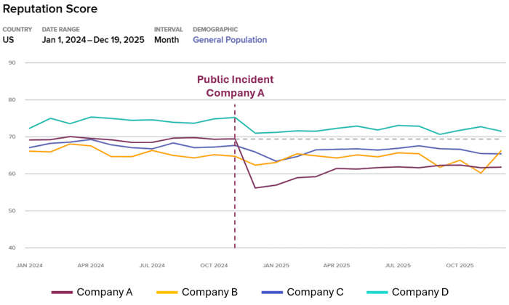Screen dimensions: 509x305
Task: Click the Company A line's lowest dip point
Action: click(x=254, y=188)
